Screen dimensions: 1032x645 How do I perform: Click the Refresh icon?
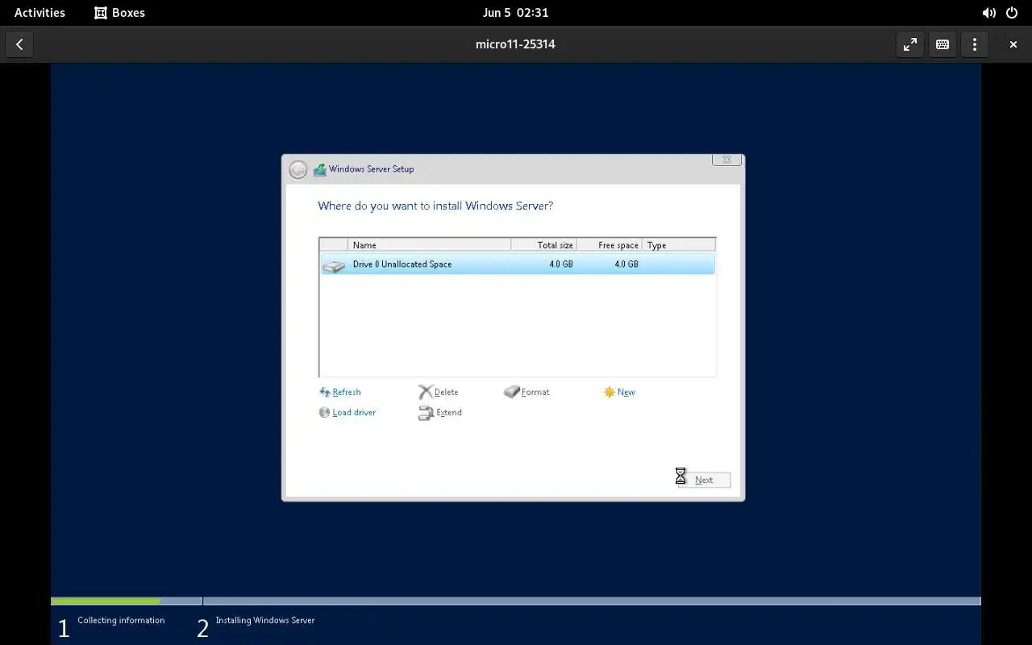325,392
